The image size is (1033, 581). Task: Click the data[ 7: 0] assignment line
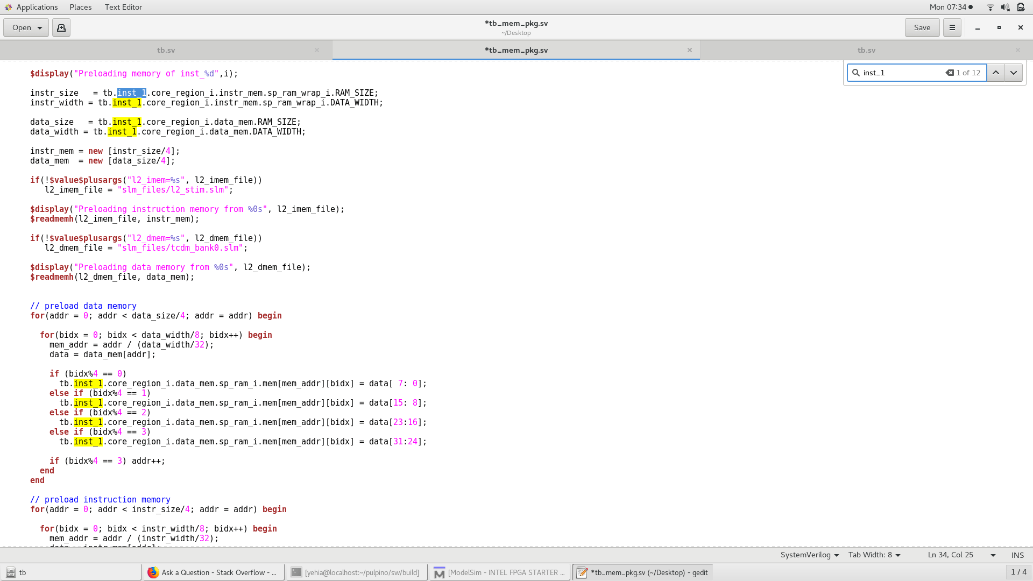243,384
